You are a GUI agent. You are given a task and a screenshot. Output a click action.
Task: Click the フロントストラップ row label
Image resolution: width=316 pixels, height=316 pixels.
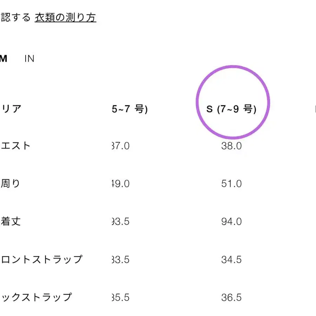(41, 259)
